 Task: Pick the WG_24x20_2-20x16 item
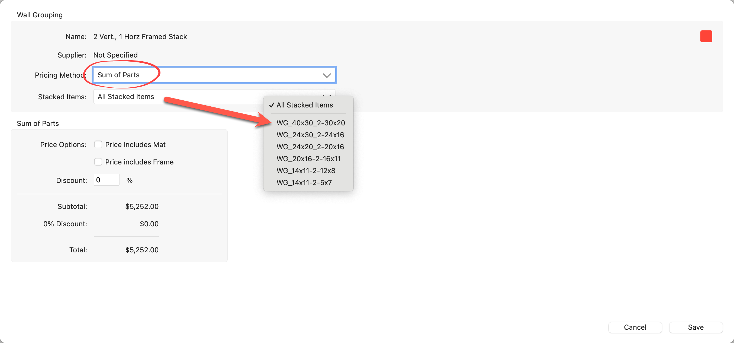pyautogui.click(x=310, y=147)
